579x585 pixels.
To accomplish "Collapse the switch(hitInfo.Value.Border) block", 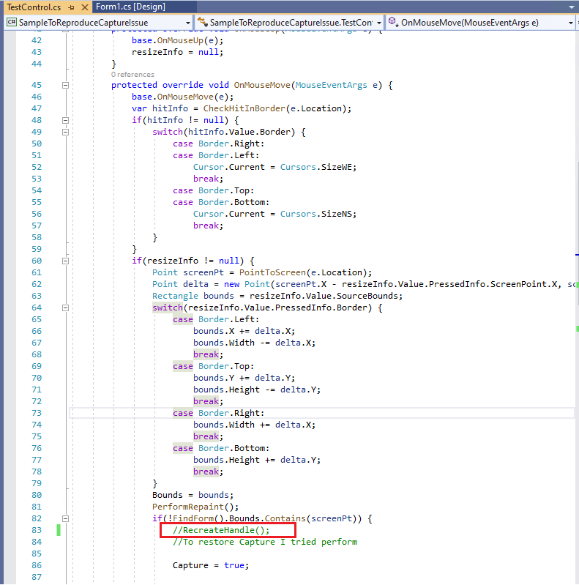I will [65, 132].
